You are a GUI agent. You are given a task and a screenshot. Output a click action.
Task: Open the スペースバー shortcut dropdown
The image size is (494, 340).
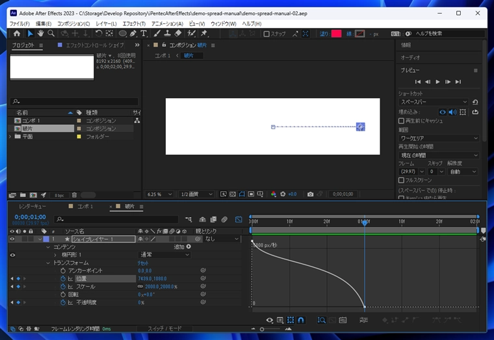pos(434,102)
